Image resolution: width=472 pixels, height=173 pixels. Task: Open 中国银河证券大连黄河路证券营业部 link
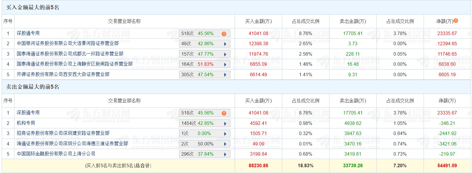click(x=68, y=43)
